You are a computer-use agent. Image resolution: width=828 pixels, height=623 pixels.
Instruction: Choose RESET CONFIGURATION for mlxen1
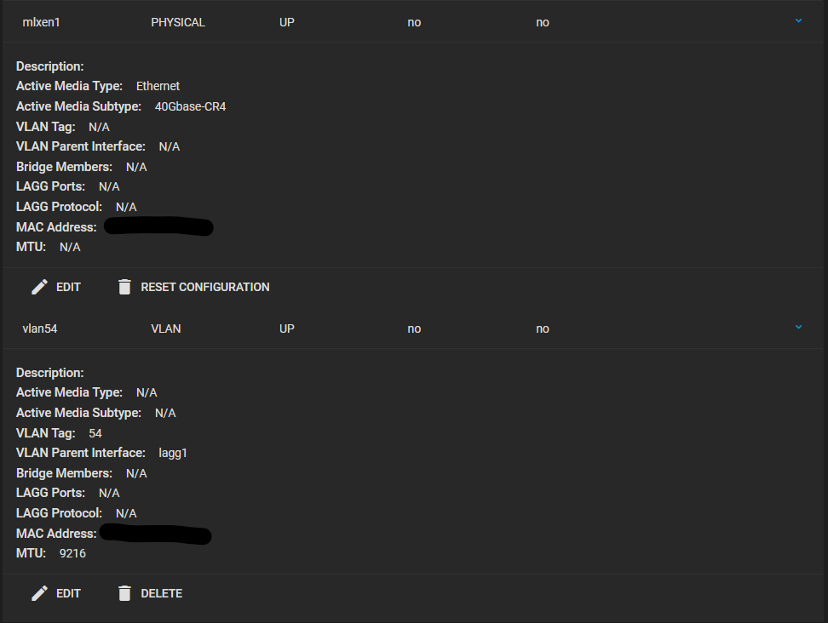click(205, 287)
